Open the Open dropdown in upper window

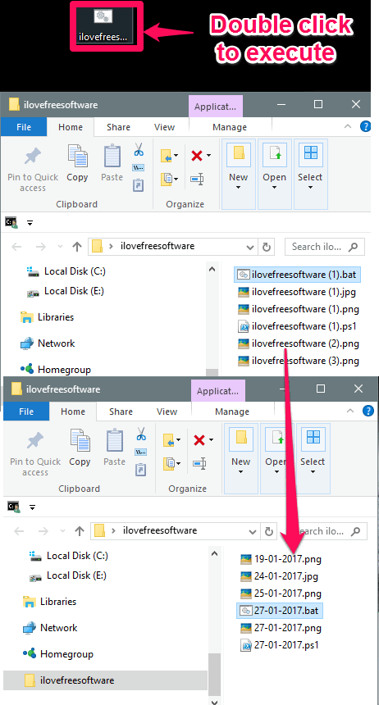[275, 174]
